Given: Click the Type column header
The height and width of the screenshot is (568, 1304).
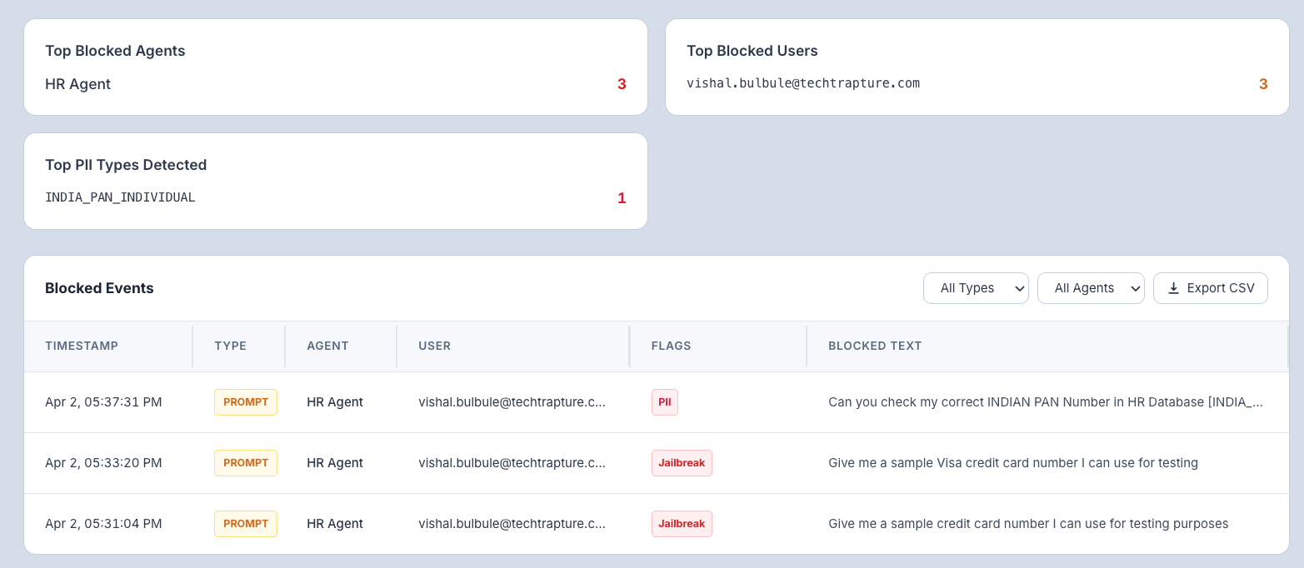Looking at the screenshot, I should (230, 346).
